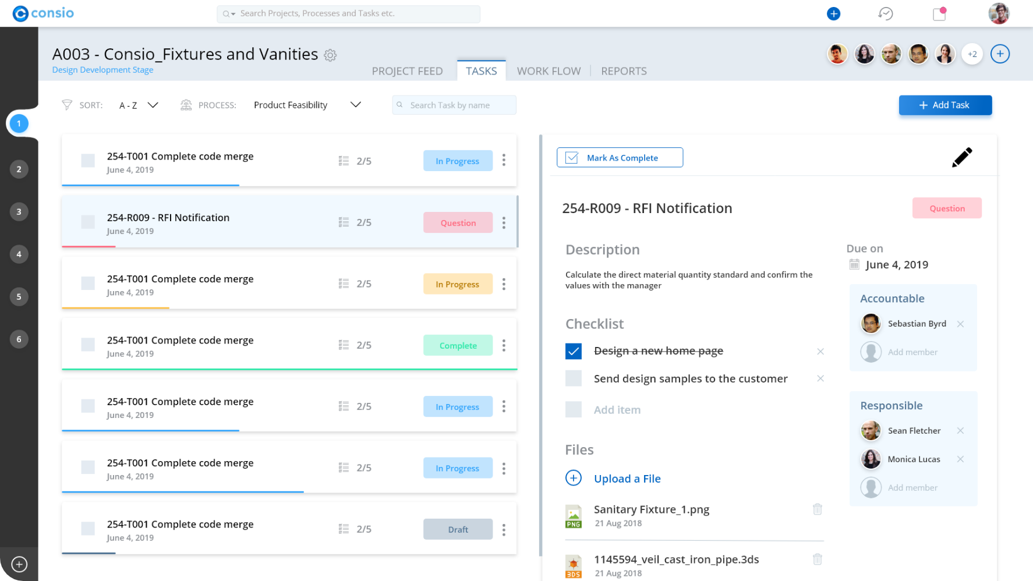Click the blue plus icon in top bar
1033x581 pixels.
coord(833,13)
